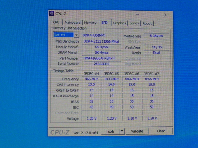The height and width of the screenshot is (148, 198).
Task: Click the Validate button
Action: pyautogui.click(x=137, y=131)
